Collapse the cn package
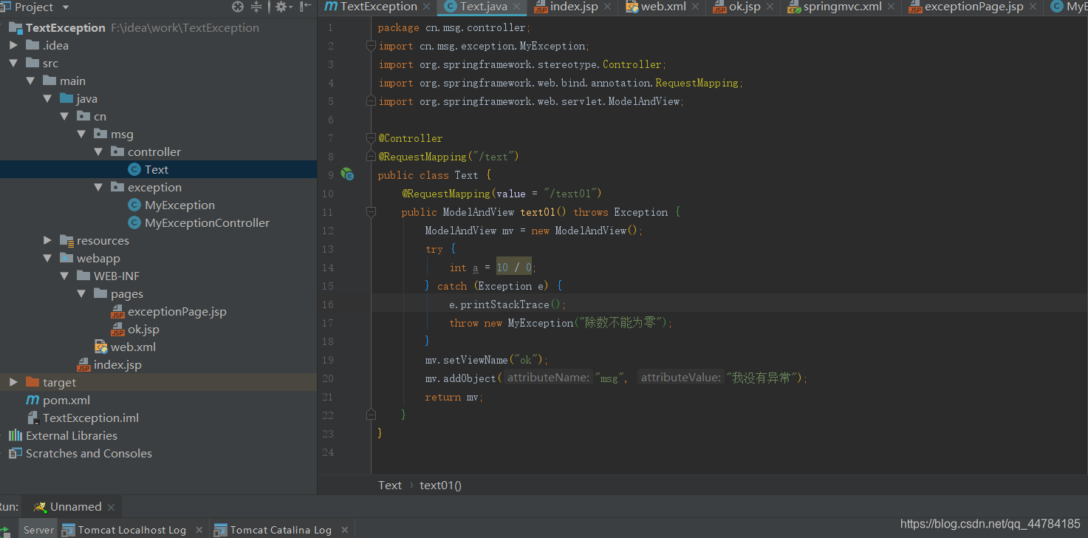Screen dimensions: 1088x538 (64, 117)
